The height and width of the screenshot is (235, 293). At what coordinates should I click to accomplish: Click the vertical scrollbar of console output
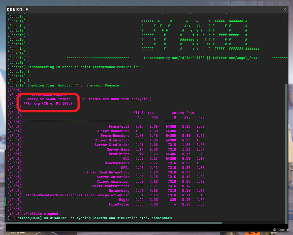click(286, 153)
